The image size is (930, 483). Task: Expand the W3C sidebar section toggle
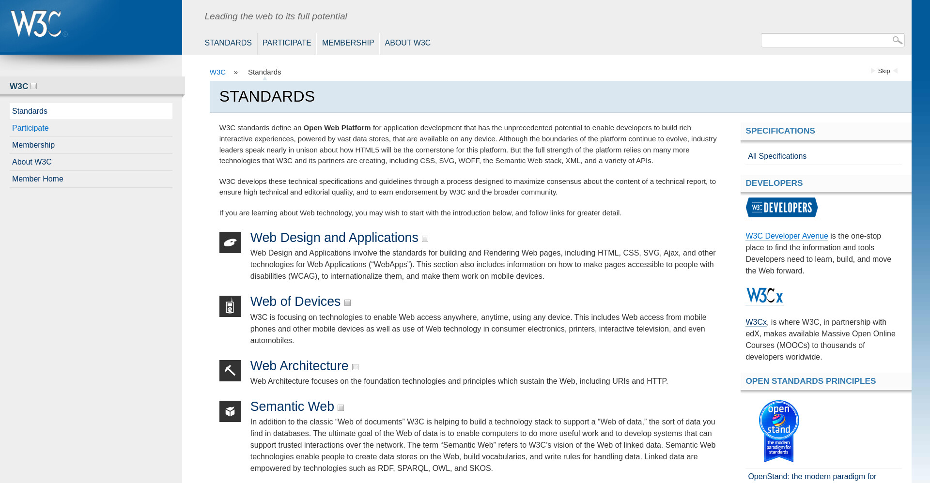coord(34,86)
